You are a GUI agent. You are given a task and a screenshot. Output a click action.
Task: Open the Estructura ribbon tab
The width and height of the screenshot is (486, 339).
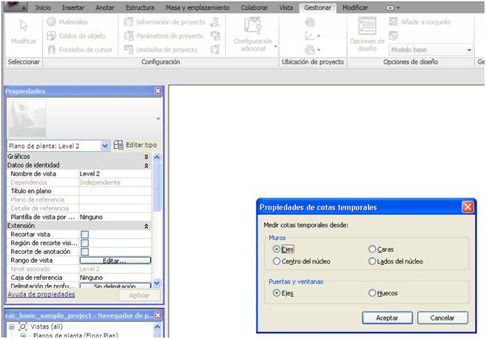(140, 7)
